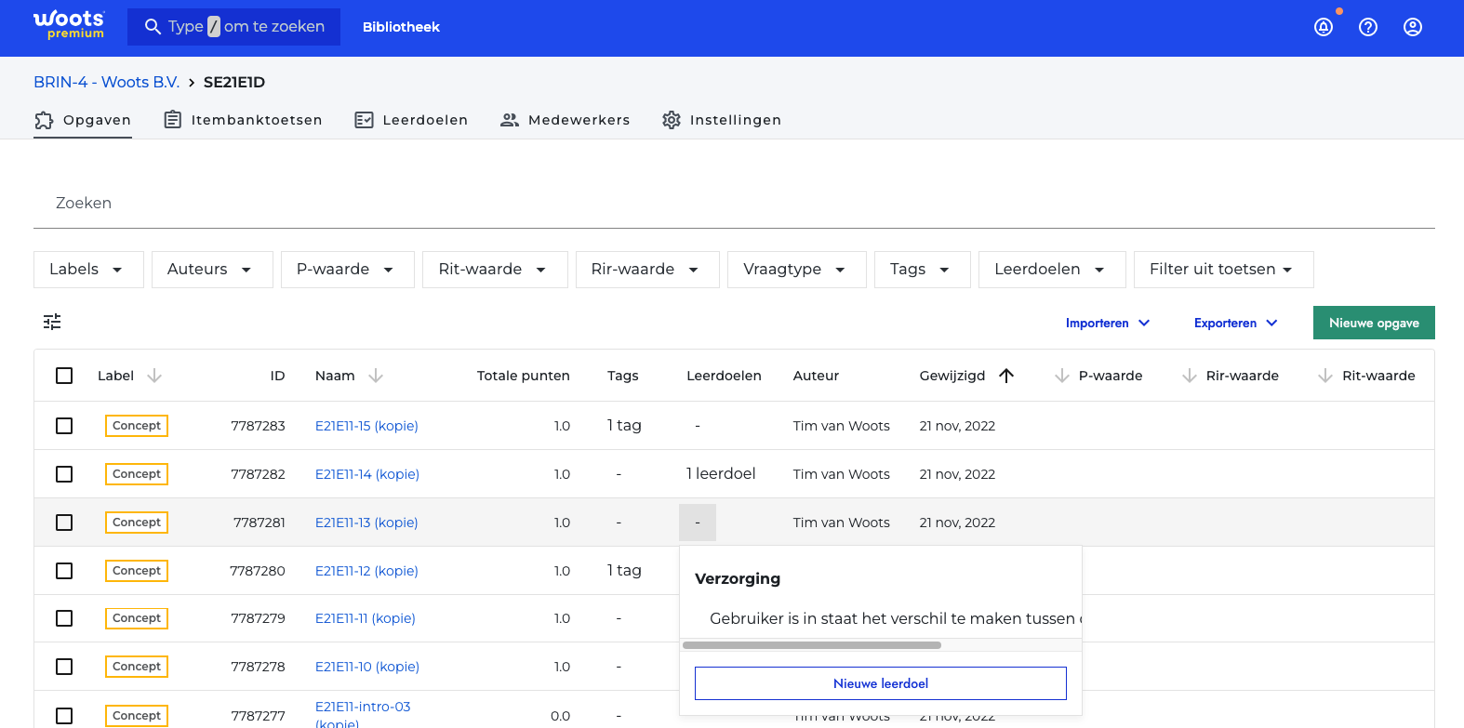Expand the Labels filter dropdown
Viewport: 1464px width, 728px height.
pyautogui.click(x=88, y=270)
